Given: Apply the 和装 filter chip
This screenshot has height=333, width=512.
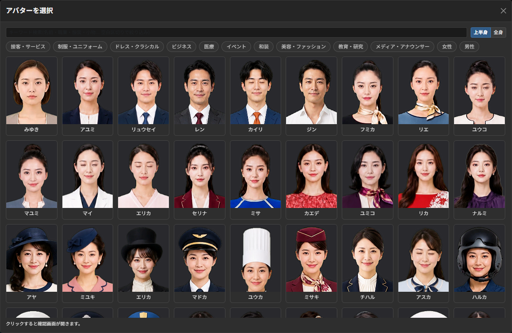Looking at the screenshot, I should click(264, 47).
